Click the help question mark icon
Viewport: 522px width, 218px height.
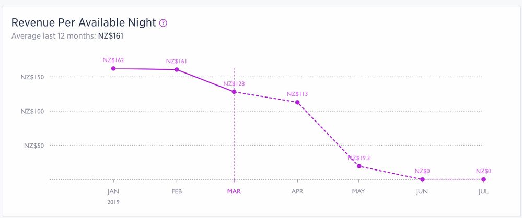164,23
